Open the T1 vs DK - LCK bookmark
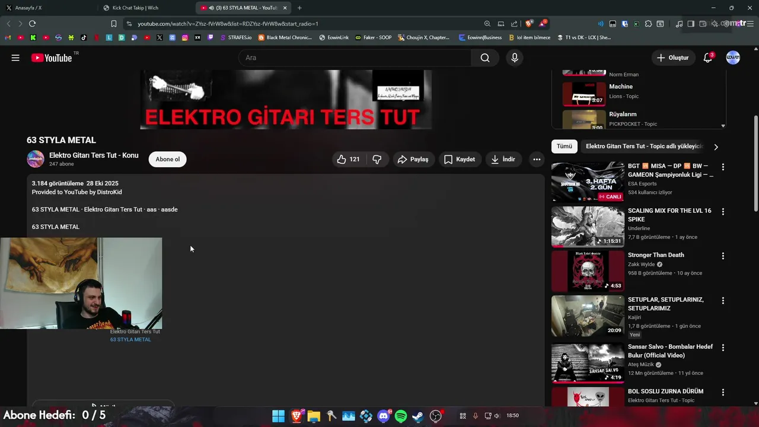Screen dimensions: 759x427 coord(584,37)
